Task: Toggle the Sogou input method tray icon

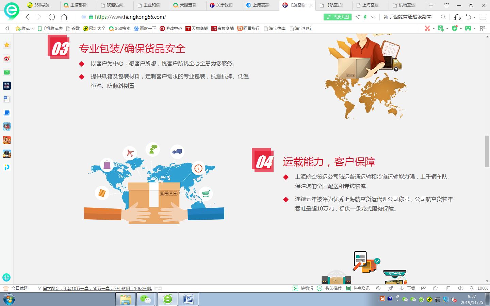Action: click(x=382, y=299)
